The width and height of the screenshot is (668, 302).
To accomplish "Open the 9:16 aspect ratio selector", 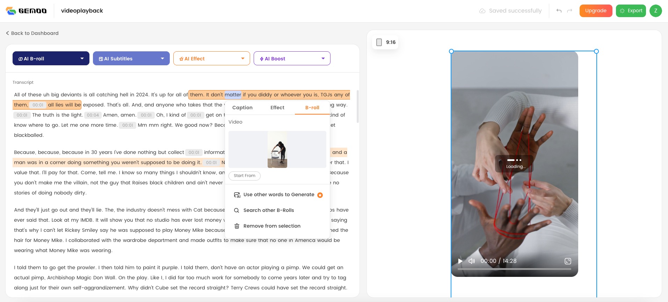I will pos(385,42).
